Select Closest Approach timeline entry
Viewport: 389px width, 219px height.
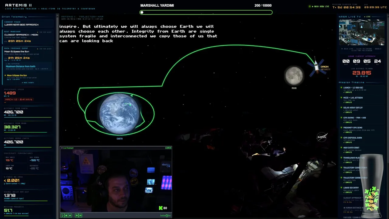tap(362, 200)
